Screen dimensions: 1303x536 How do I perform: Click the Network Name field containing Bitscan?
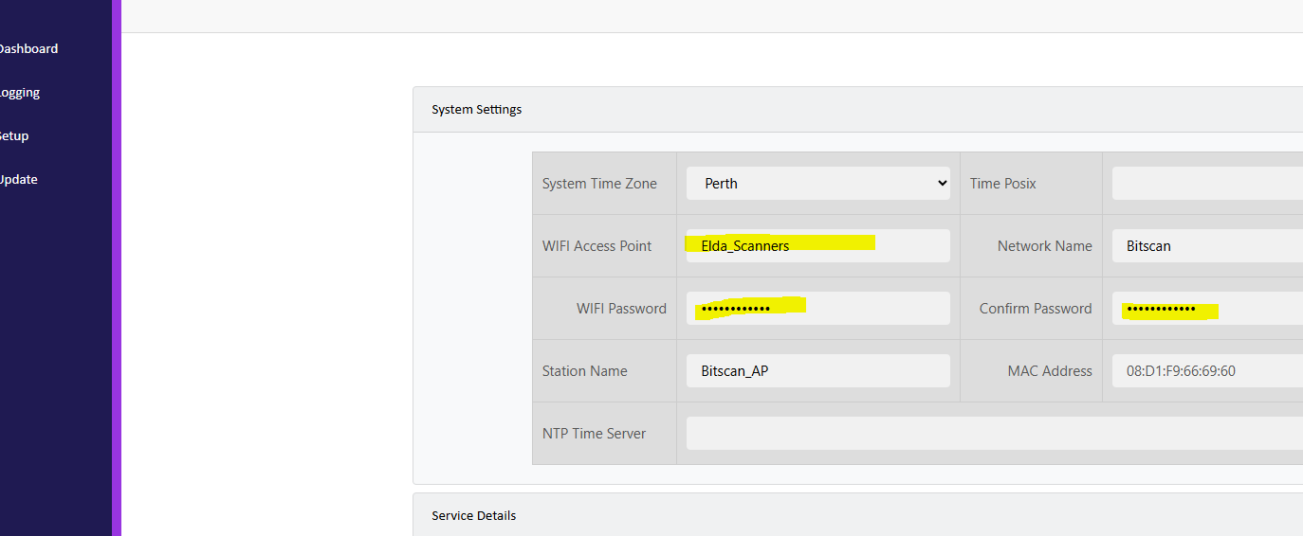tap(1207, 245)
